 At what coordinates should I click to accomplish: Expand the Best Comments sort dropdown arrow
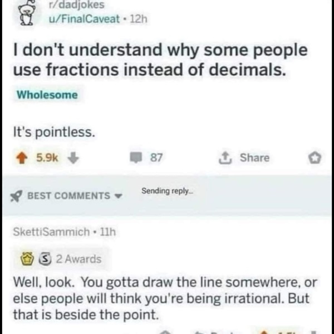(117, 195)
